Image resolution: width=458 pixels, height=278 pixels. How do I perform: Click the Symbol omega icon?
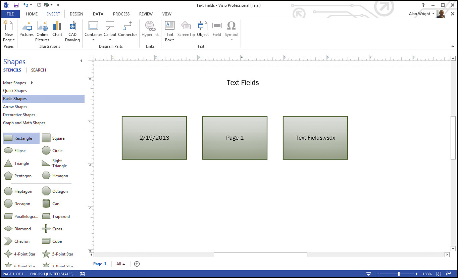pos(231,26)
